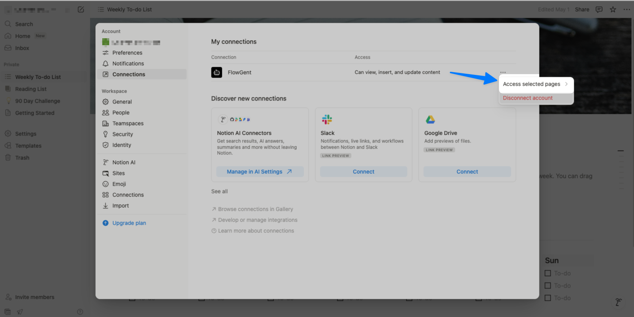634x317 pixels.
Task: Click the Slack logo icon
Action: coord(327,119)
